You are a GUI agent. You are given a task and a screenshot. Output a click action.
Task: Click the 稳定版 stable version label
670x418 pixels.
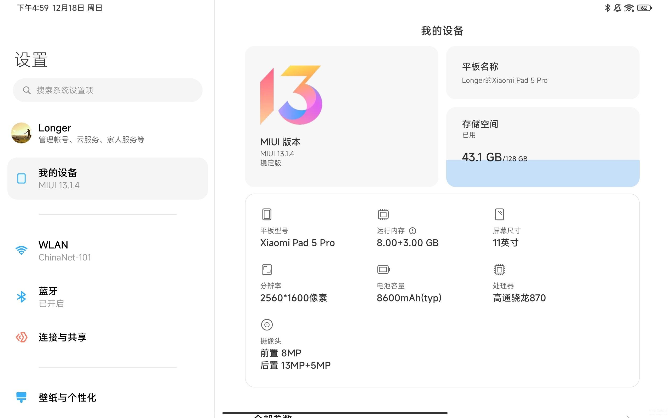point(271,163)
